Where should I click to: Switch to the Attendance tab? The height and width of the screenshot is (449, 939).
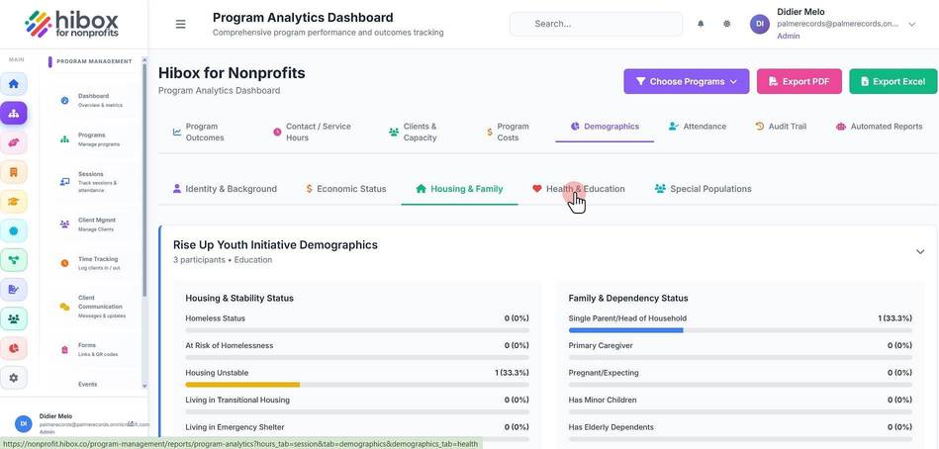(697, 127)
